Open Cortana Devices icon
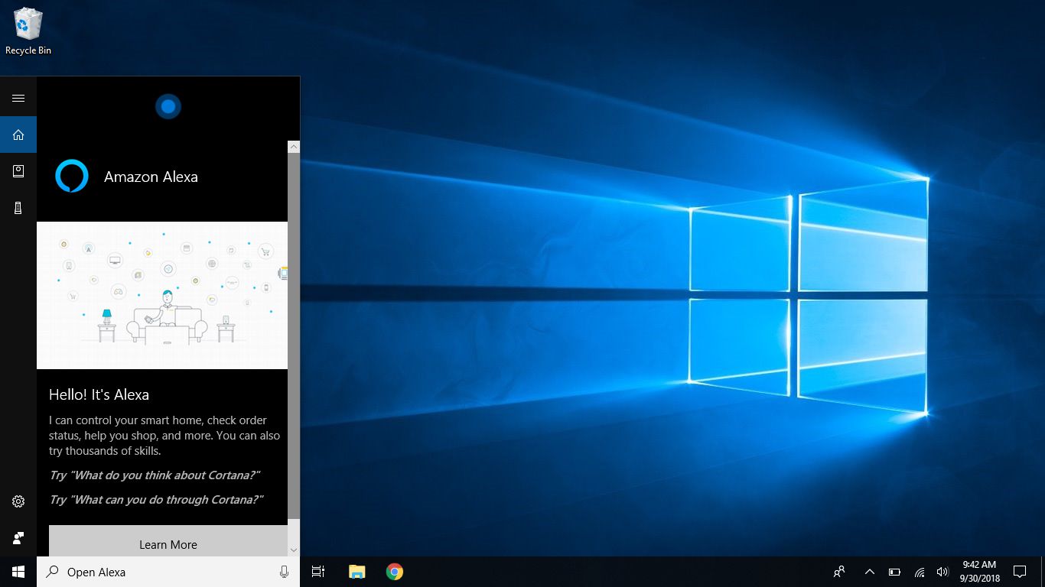1045x587 pixels. pyautogui.click(x=18, y=208)
